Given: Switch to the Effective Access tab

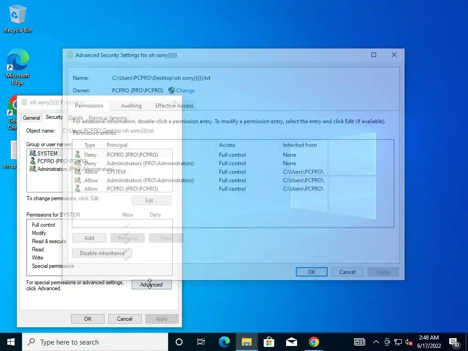Looking at the screenshot, I should [174, 106].
